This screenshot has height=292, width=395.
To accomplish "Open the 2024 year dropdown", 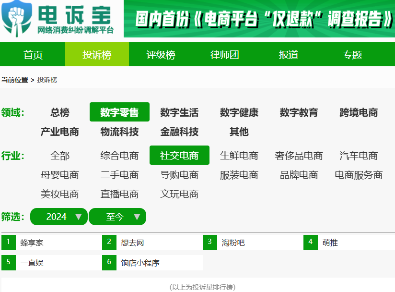I will pos(58,216).
